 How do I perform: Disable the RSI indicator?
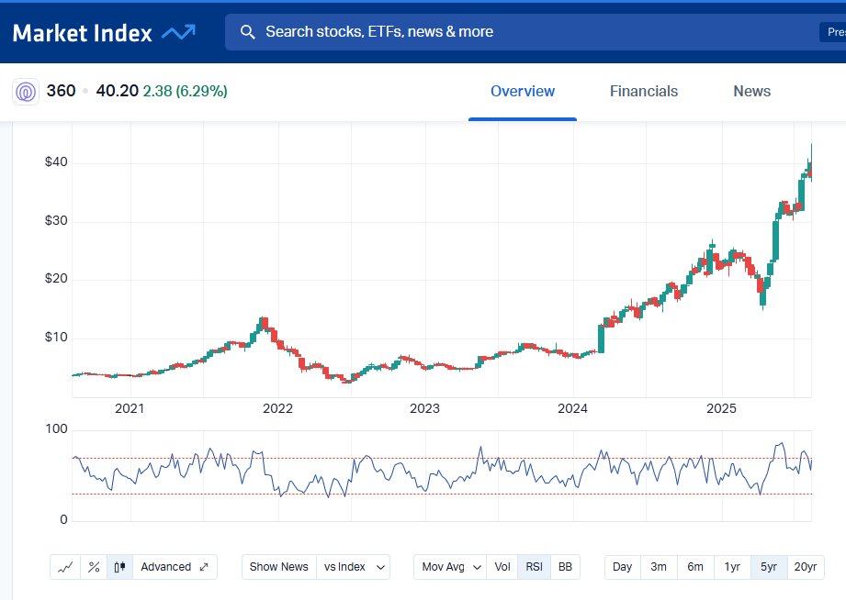[534, 567]
